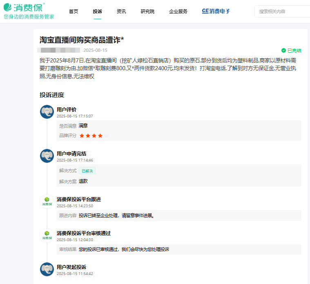Click the 消费保投诉平台跟进 step title

coord(79,199)
